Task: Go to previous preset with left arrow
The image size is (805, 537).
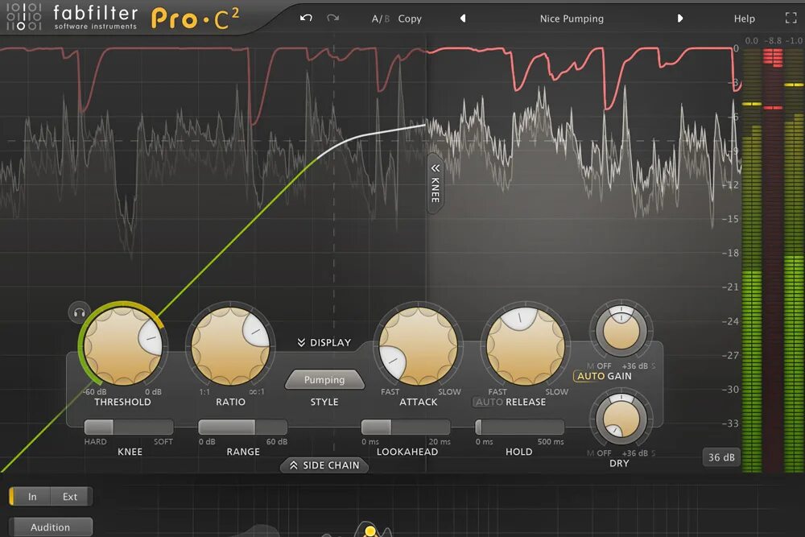Action: (x=463, y=19)
